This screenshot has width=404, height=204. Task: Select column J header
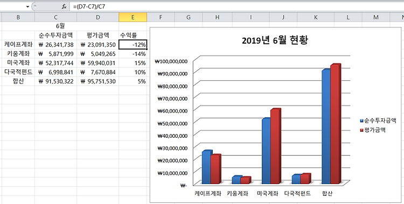pyautogui.click(x=283, y=17)
